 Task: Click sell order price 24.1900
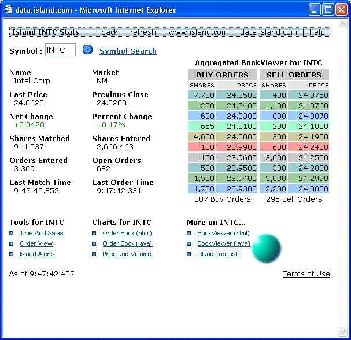coord(308,136)
